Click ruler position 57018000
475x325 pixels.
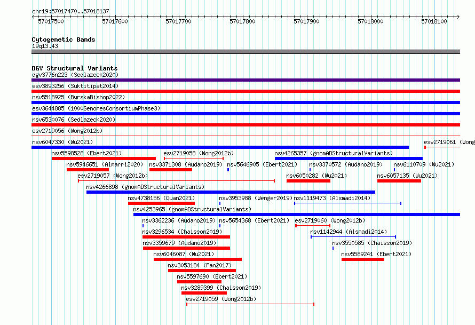coord(370,21)
